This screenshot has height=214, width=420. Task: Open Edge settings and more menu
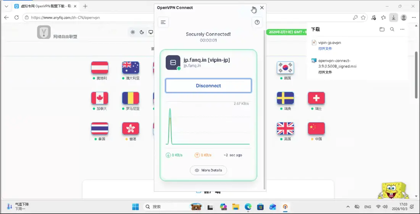[414, 18]
